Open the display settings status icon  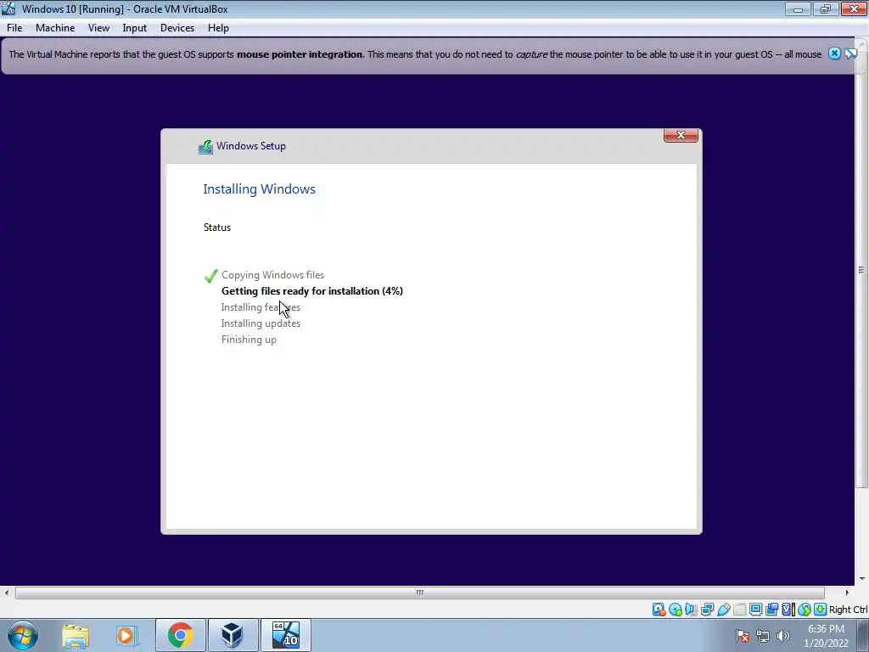point(755,610)
